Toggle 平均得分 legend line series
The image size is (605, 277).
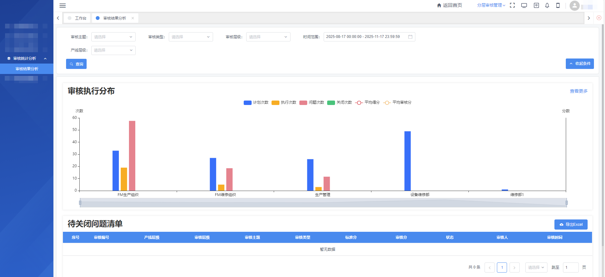point(367,102)
